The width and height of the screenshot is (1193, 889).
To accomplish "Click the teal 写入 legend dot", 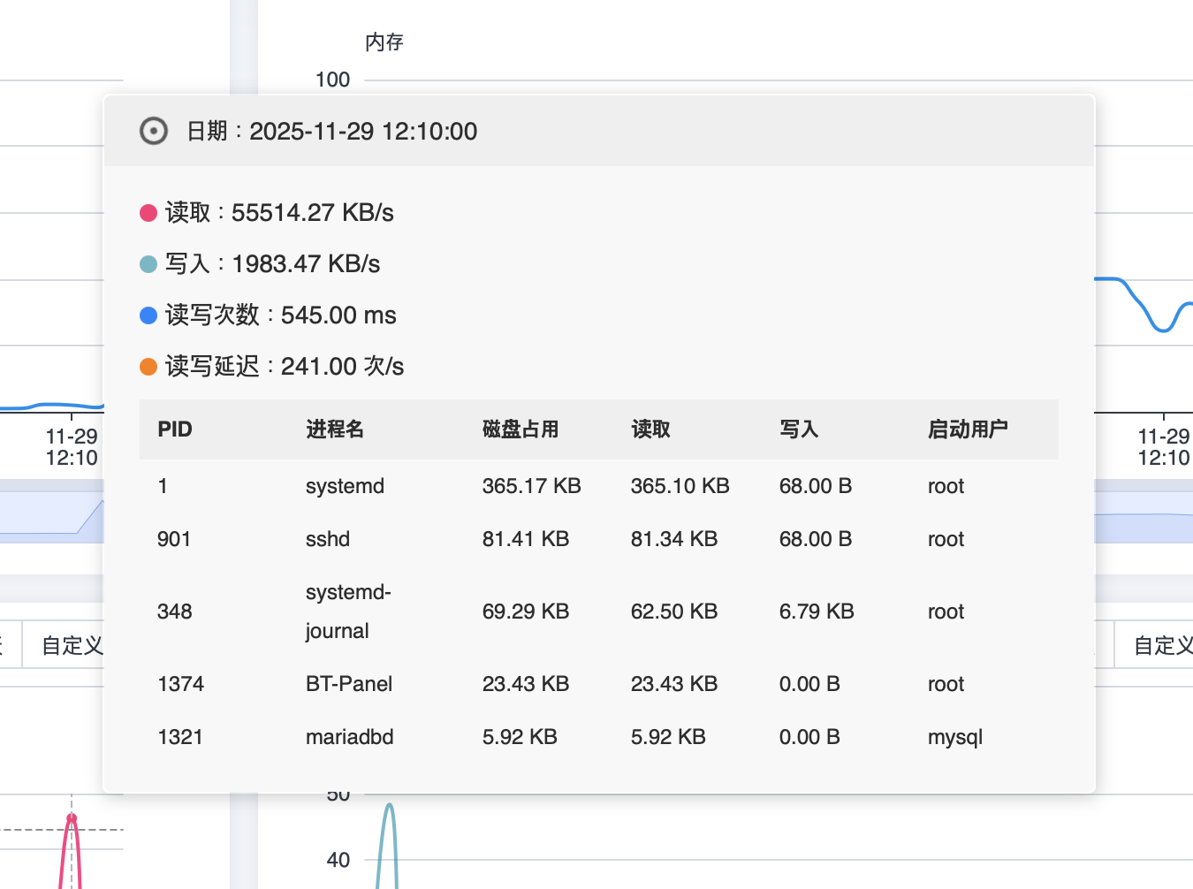I will click(148, 263).
